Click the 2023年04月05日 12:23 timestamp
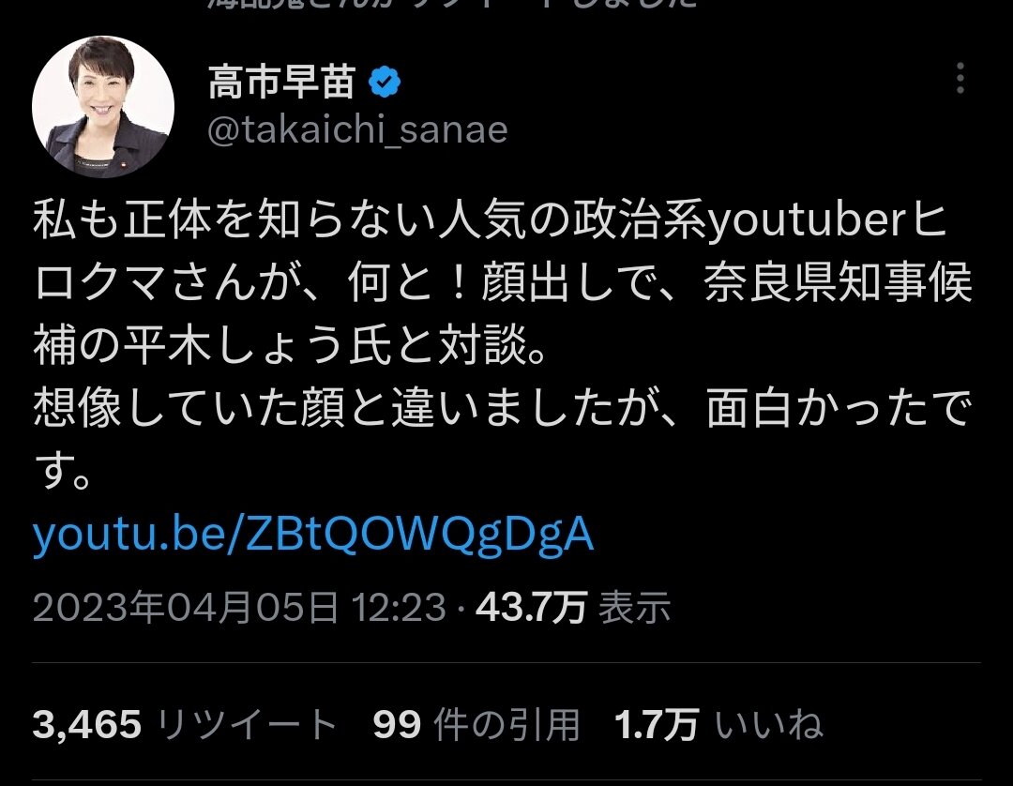This screenshot has width=1013, height=786. pyautogui.click(x=239, y=608)
